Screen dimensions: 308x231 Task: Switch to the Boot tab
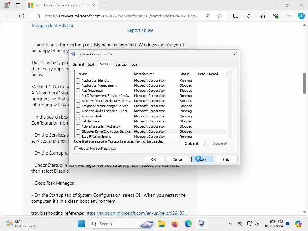[x=91, y=64]
